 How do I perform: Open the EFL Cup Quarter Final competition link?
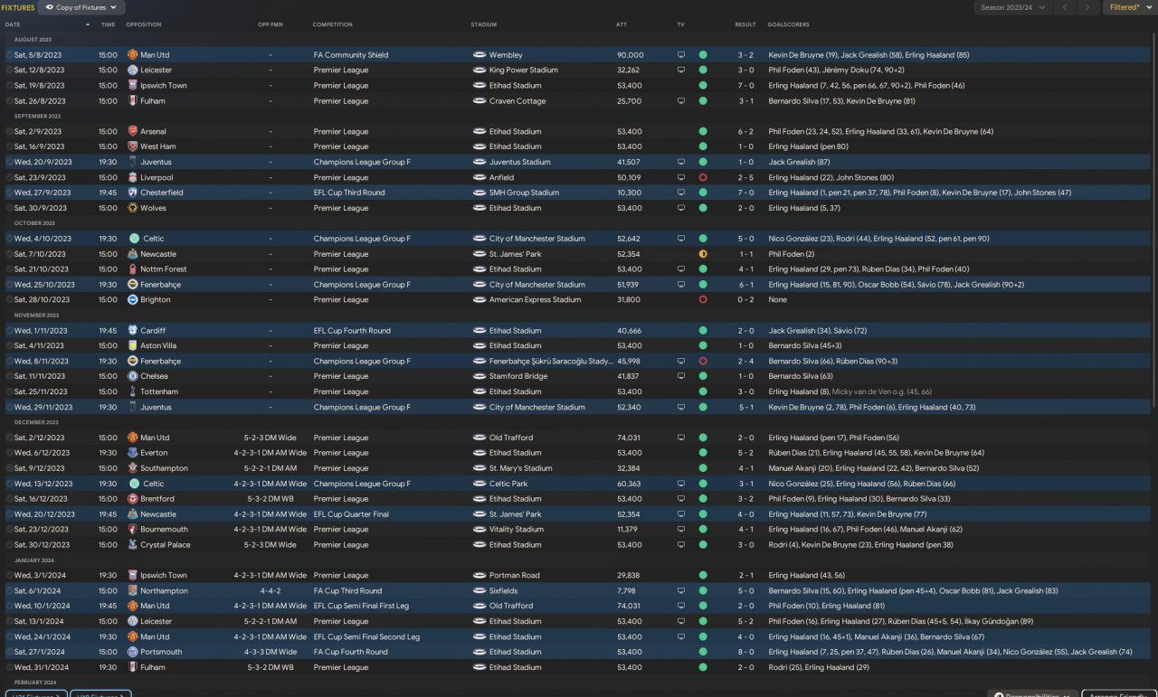[x=351, y=514]
